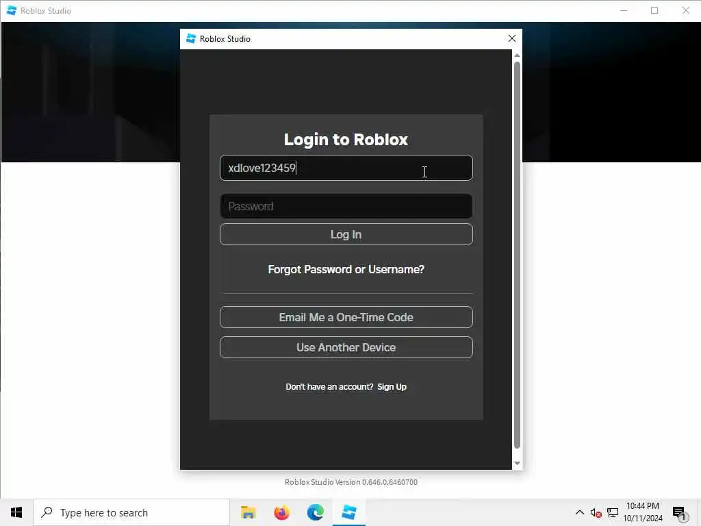Click the search magnifier icon in taskbar
Viewport: 701px width, 526px height.
click(x=47, y=512)
